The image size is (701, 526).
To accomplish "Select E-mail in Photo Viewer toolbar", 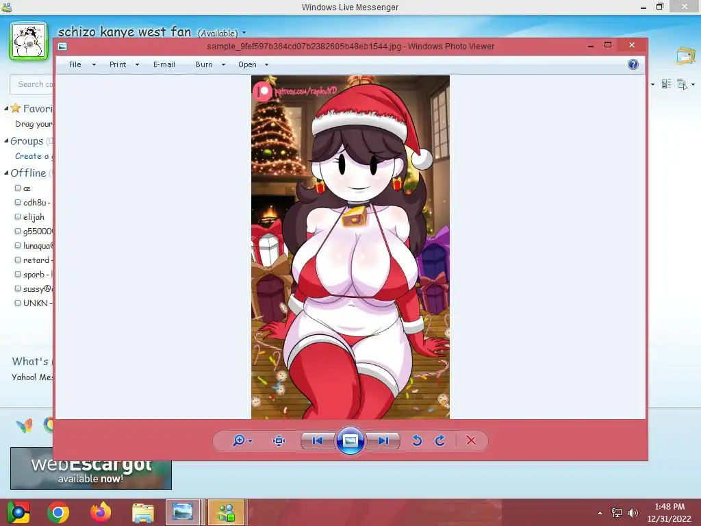I will 164,64.
